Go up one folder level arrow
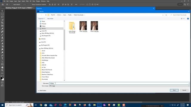Image resolution: width=191 pixels, height=107 pixels. [x=46, y=15]
